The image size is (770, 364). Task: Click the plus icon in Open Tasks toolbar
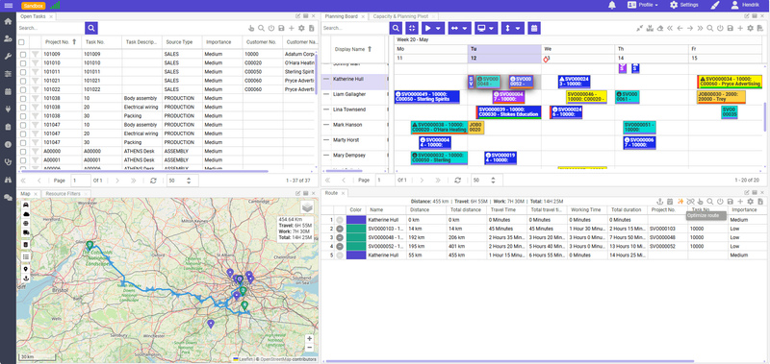[x=292, y=29]
